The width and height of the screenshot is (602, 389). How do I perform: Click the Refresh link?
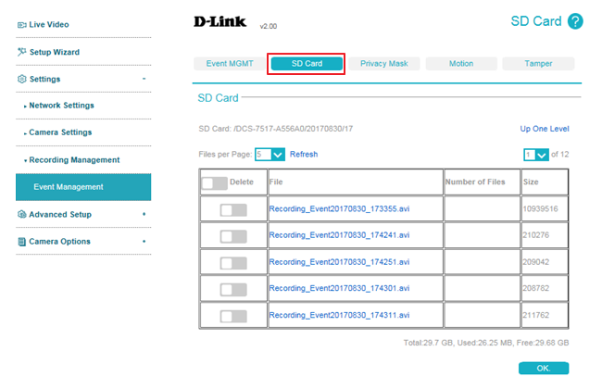tap(304, 155)
